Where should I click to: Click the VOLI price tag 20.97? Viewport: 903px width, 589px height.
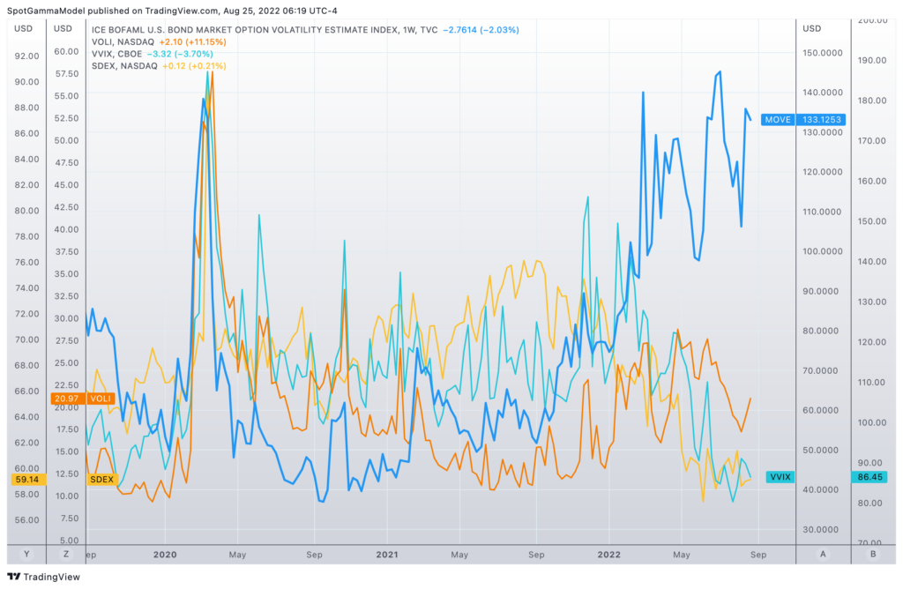tap(67, 399)
